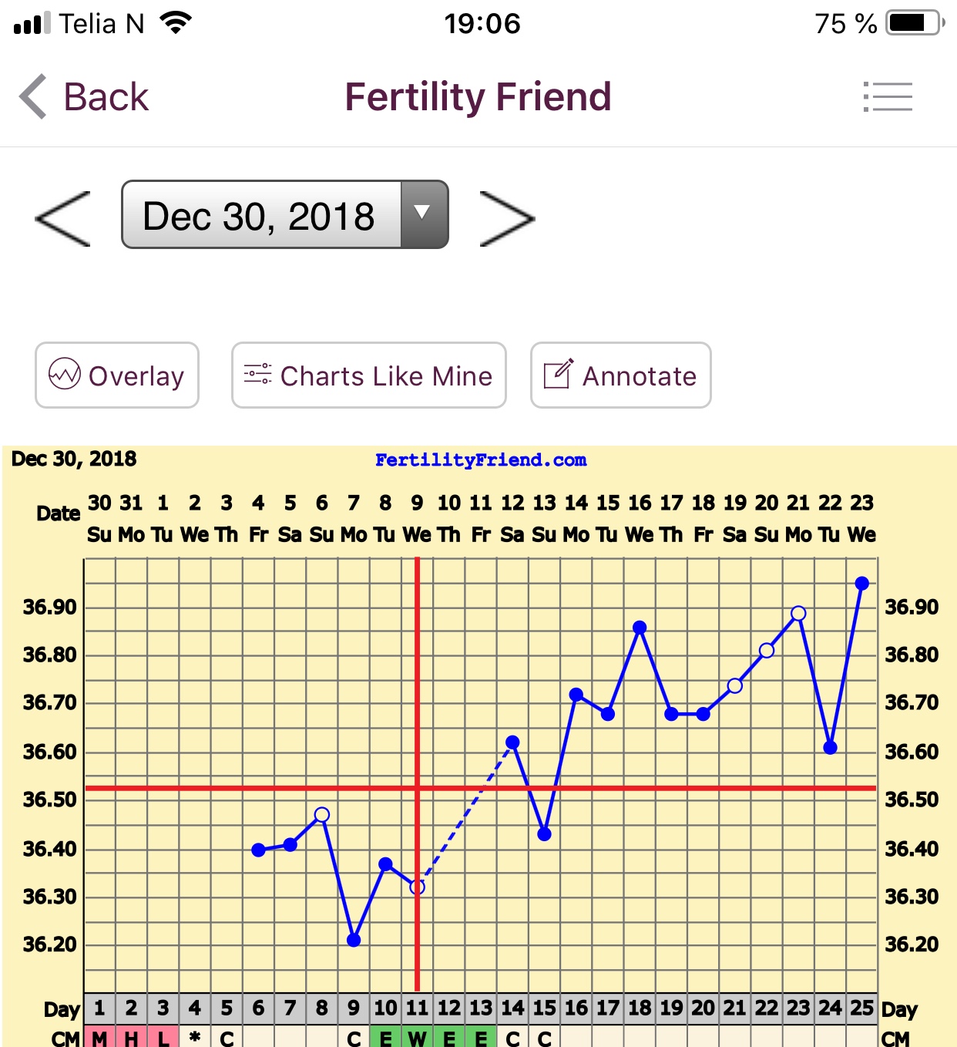Image resolution: width=957 pixels, height=1047 pixels.
Task: Tap the Back chevron arrow icon
Action: (33, 97)
